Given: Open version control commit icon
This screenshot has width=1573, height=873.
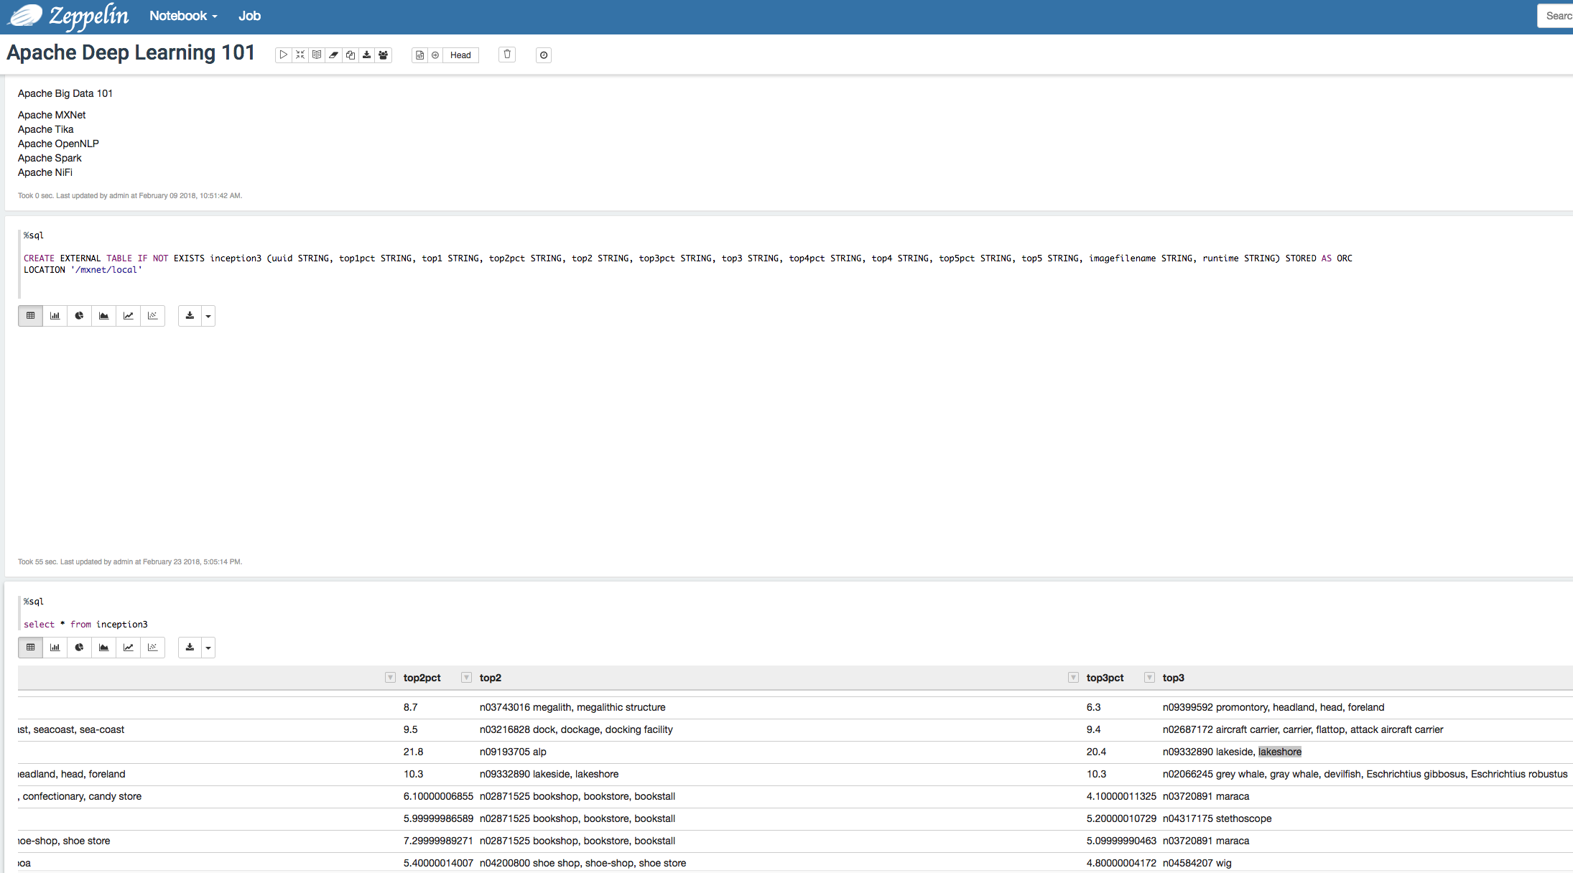Looking at the screenshot, I should click(x=420, y=55).
